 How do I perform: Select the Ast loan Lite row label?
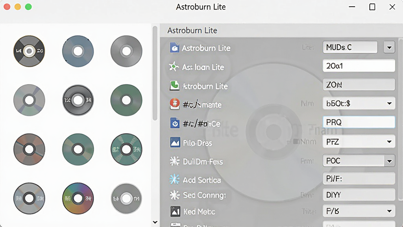(203, 67)
